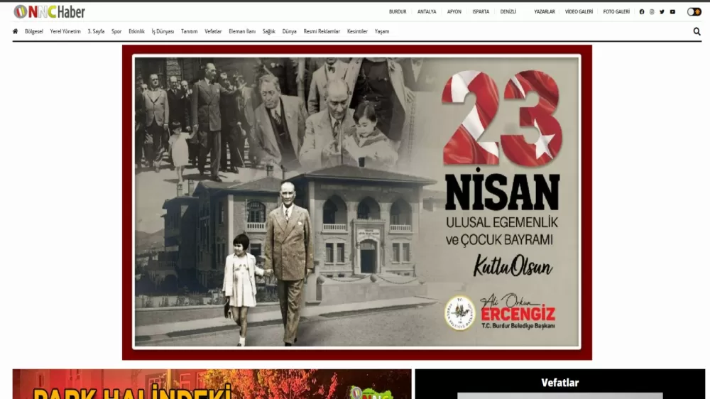Click the Vefatlar panel heading

(559, 383)
